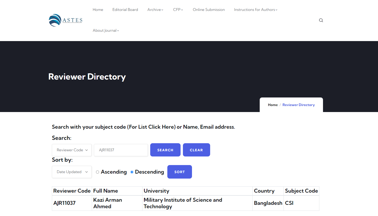Click the ASTES journal logo
Image resolution: width=378 pixels, height=216 pixels.
pos(65,20)
